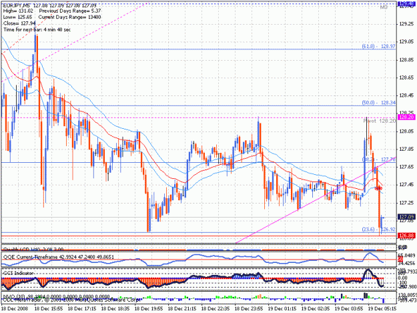Click the 'Current Days Range= 13400' label
The width and height of the screenshot is (417, 313).
69,17
